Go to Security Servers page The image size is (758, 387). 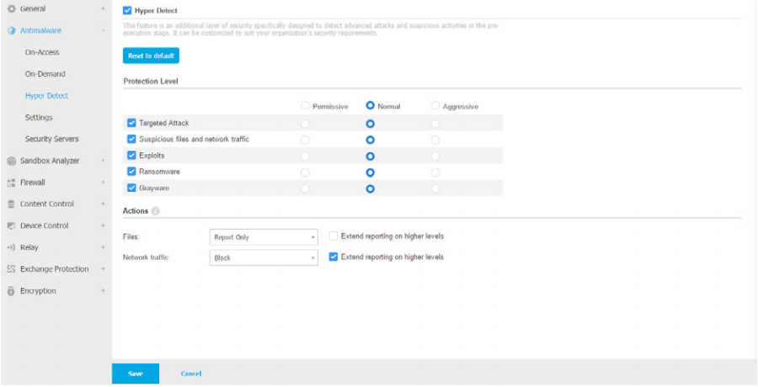tap(52, 139)
